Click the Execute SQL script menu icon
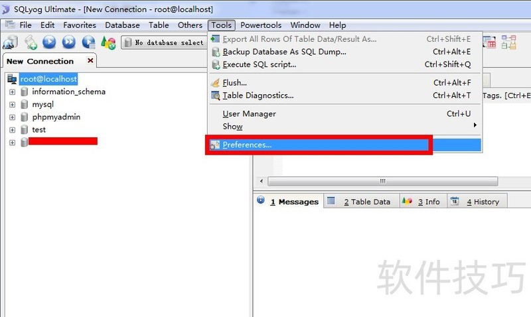Image resolution: width=531 pixels, height=317 pixels. tap(215, 64)
